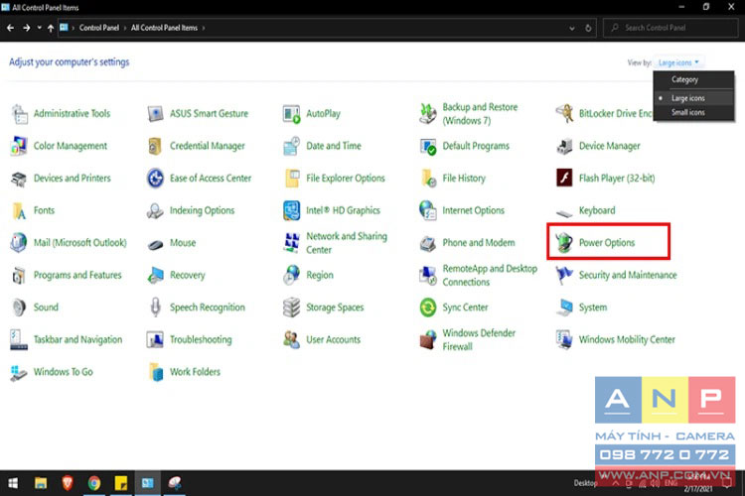Open the Troubleshooting icon
The width and height of the screenshot is (745, 496).
tap(155, 340)
